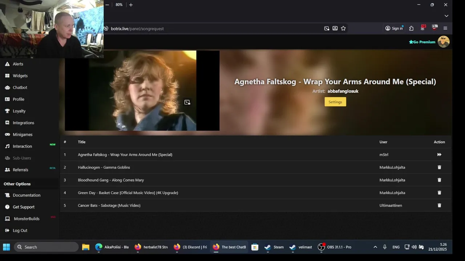Click the artist name abbafanglosuk
Image resolution: width=465 pixels, height=261 pixels.
click(x=343, y=91)
